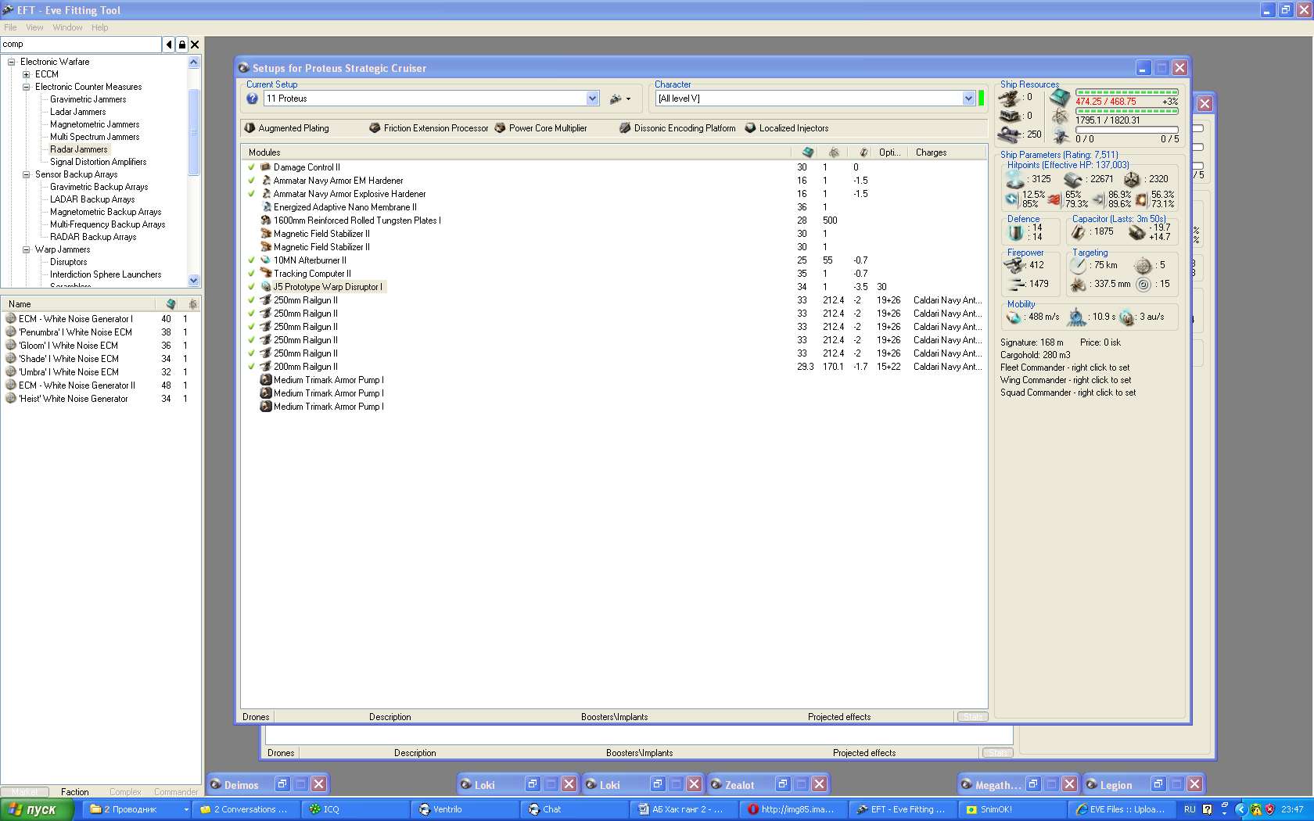This screenshot has width=1314, height=821.
Task: Switch to the Faction tab
Action: point(74,792)
